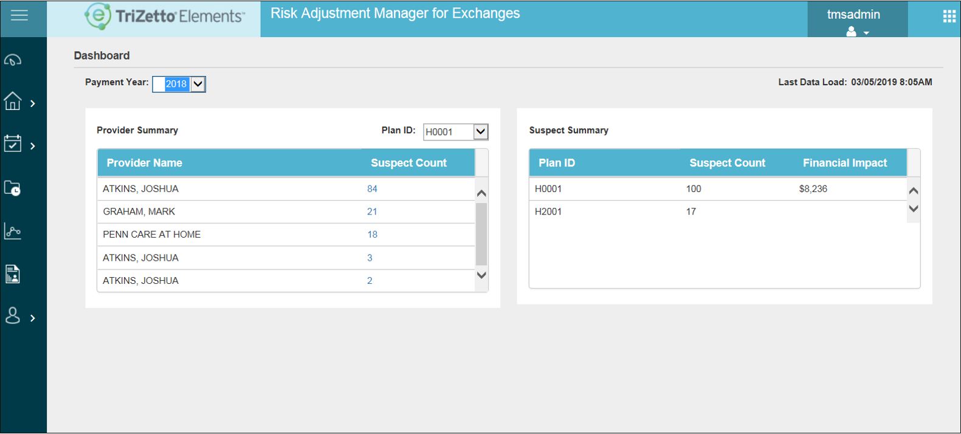Open suspect count link 21
The image size is (961, 434).
tap(372, 212)
